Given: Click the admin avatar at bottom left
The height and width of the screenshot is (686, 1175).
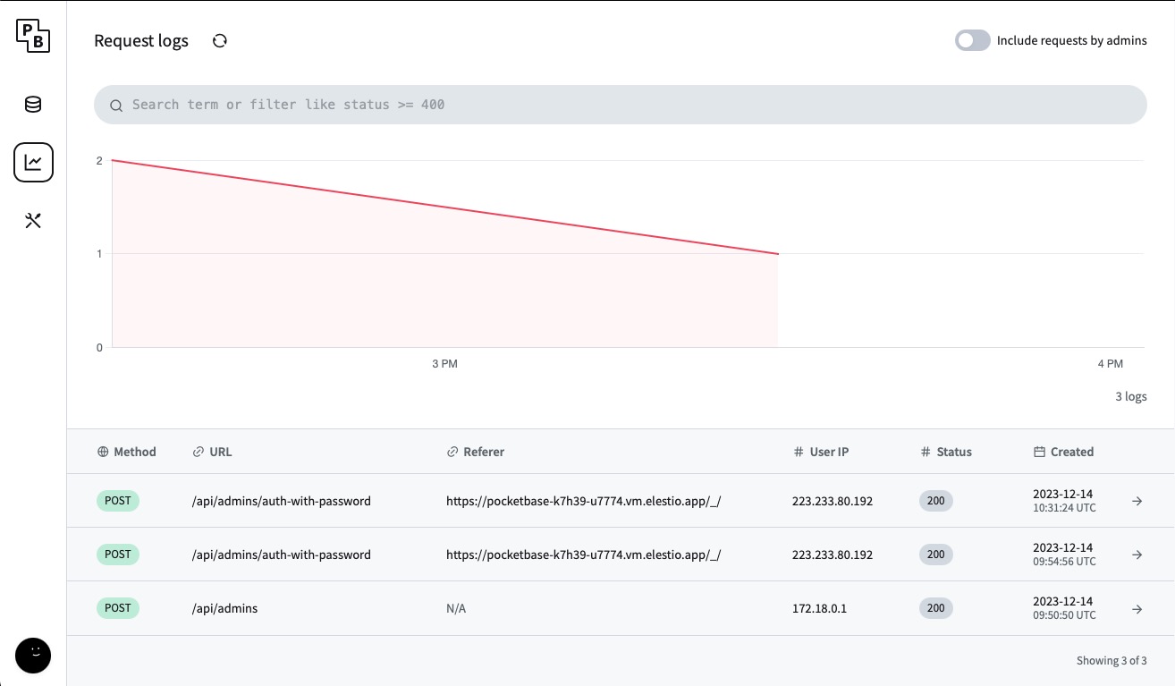Looking at the screenshot, I should pos(33,656).
